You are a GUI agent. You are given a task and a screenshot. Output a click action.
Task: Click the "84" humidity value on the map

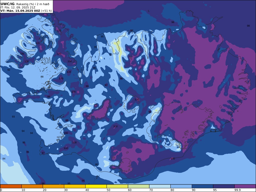coord(4,159)
